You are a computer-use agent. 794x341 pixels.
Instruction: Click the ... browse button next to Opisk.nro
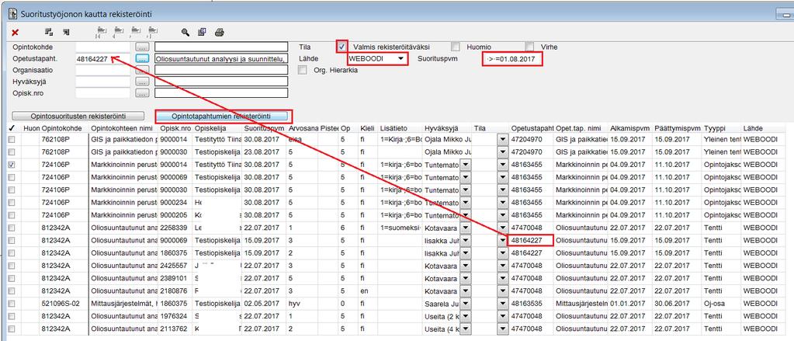pos(143,93)
